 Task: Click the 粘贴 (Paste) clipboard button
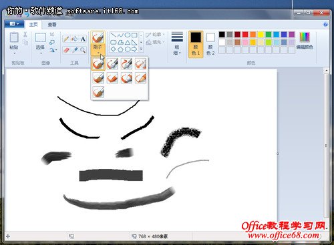[x=14, y=41]
